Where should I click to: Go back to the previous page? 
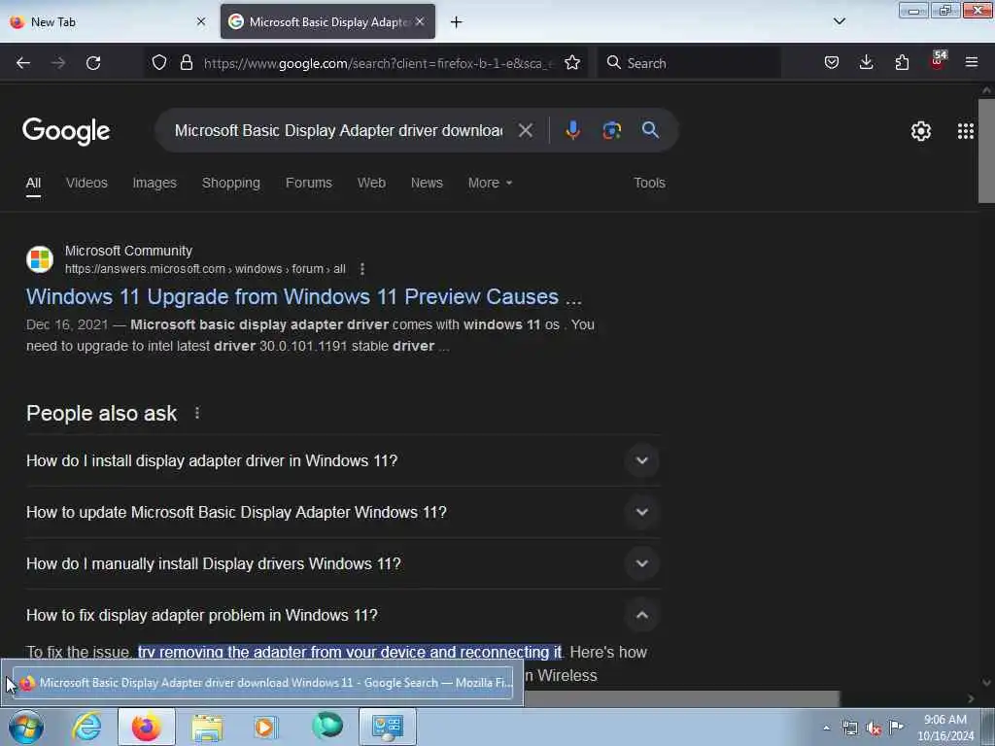23,63
